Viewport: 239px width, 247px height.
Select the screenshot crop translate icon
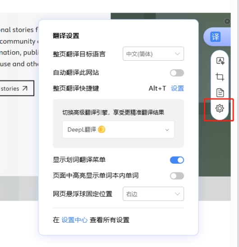(x=220, y=77)
